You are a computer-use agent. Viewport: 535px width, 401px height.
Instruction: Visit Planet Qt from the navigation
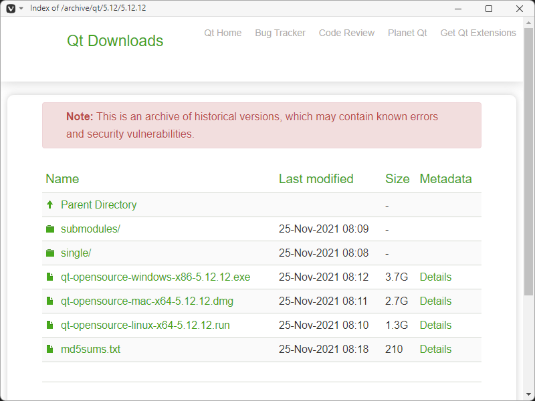tap(407, 33)
